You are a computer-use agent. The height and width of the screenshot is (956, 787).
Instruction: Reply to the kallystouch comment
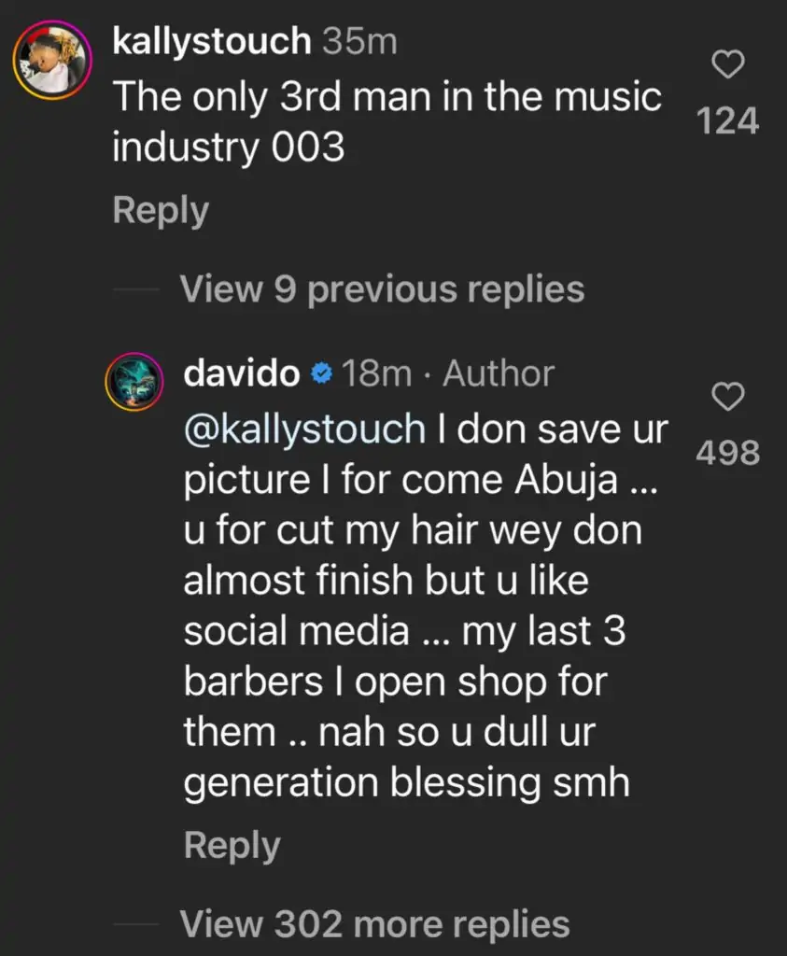(x=161, y=210)
